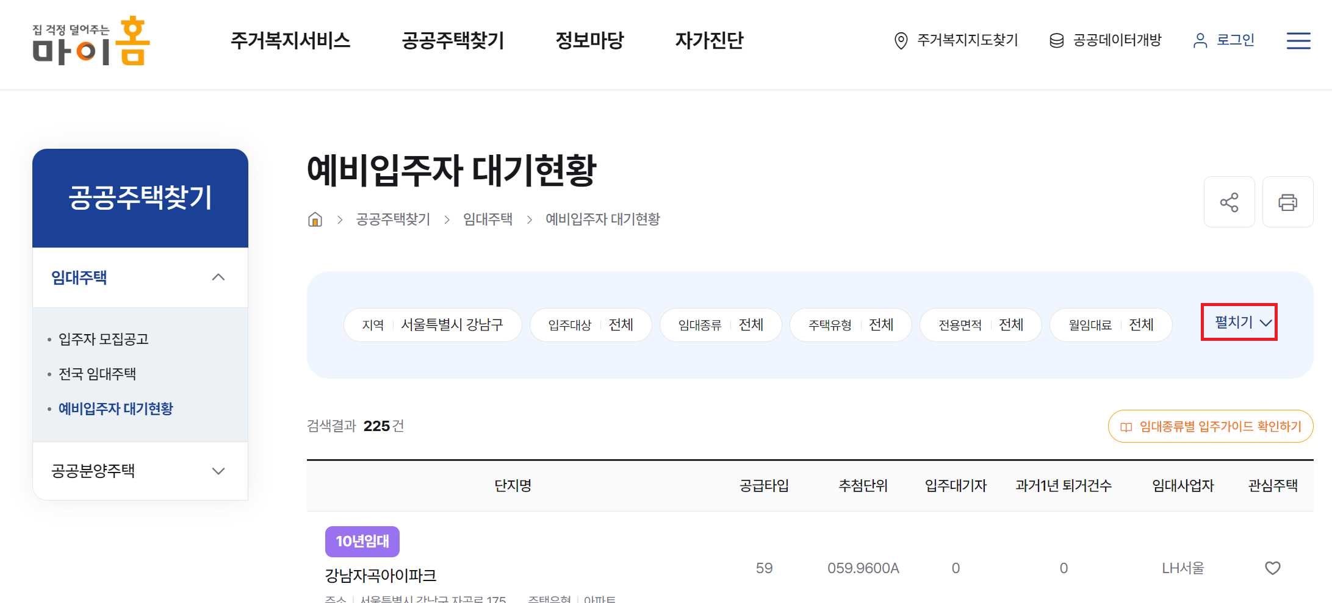Open the 전용면적 filter
The height and width of the screenshot is (603, 1332).
pyautogui.click(x=981, y=325)
